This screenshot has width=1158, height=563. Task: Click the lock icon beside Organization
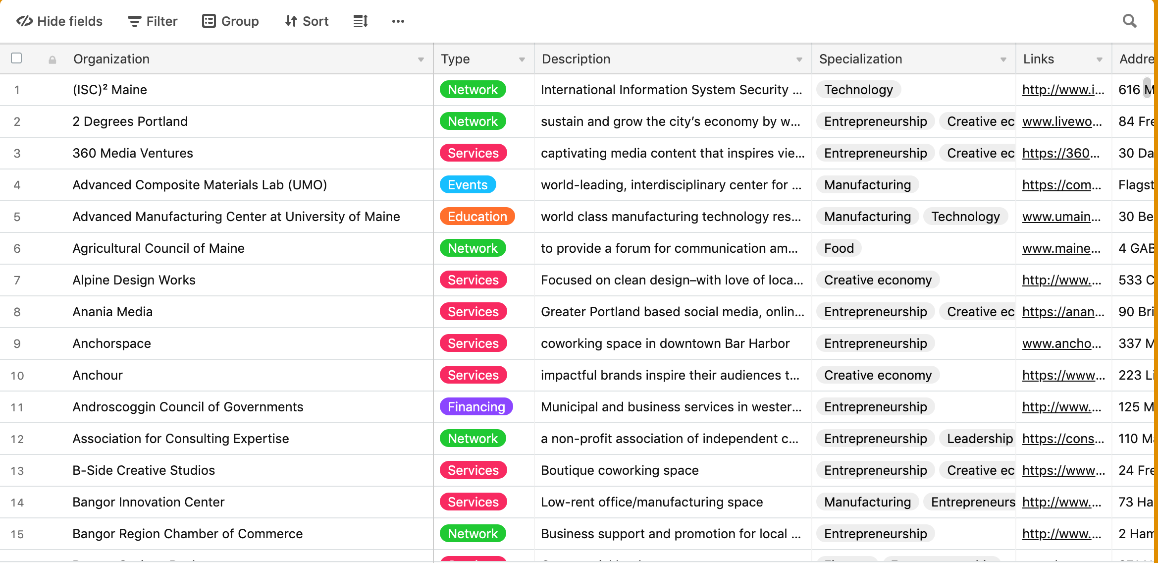pos(52,60)
